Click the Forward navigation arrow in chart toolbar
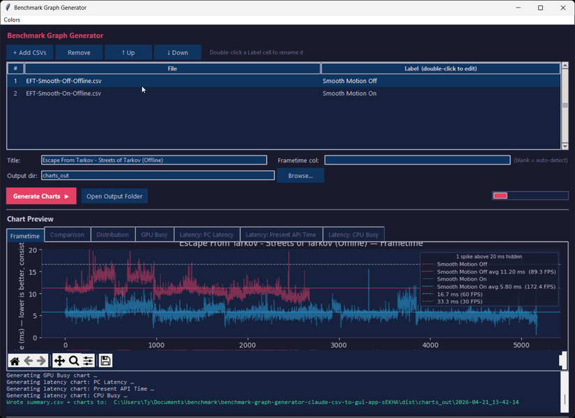The width and height of the screenshot is (575, 418). coord(40,361)
